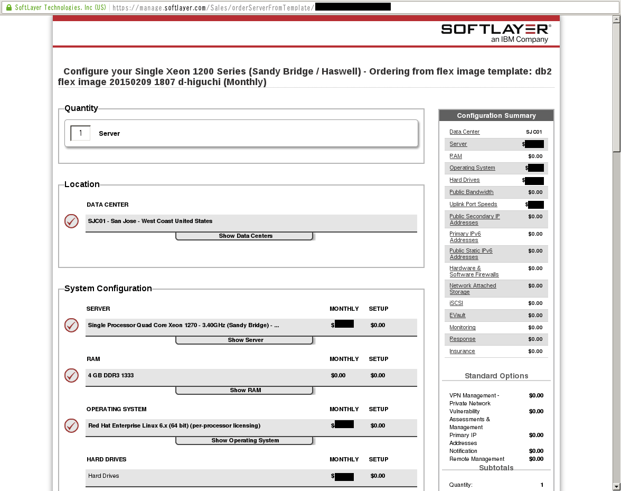This screenshot has width=621, height=491.
Task: Click the checkmark icon beside Red Hat Enterprise Linux
Action: (72, 425)
